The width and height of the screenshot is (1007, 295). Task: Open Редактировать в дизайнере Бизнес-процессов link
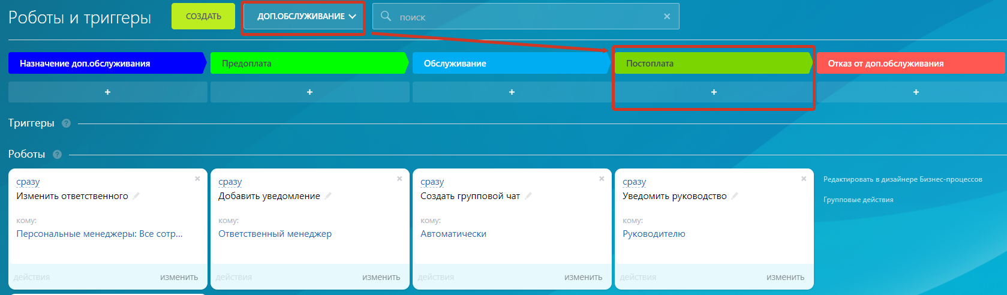click(x=903, y=179)
